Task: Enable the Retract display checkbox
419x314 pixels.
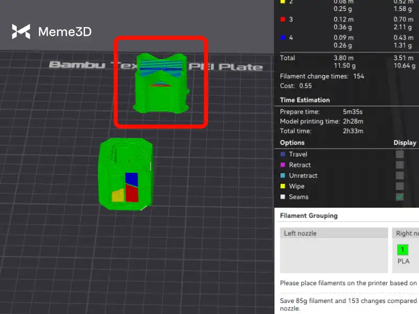Action: (x=400, y=165)
